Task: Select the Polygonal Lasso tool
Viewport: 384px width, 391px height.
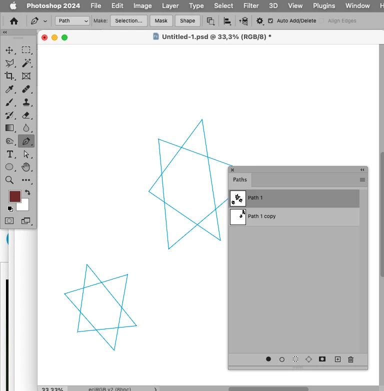Action: [9, 63]
